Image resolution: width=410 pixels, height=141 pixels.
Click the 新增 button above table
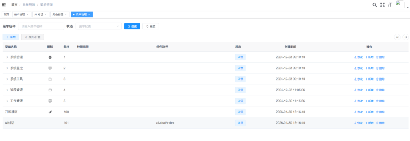[11, 37]
